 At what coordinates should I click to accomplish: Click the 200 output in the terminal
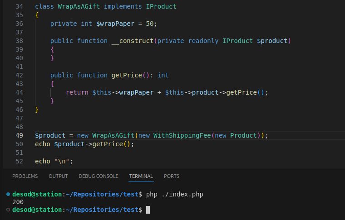coord(18,202)
